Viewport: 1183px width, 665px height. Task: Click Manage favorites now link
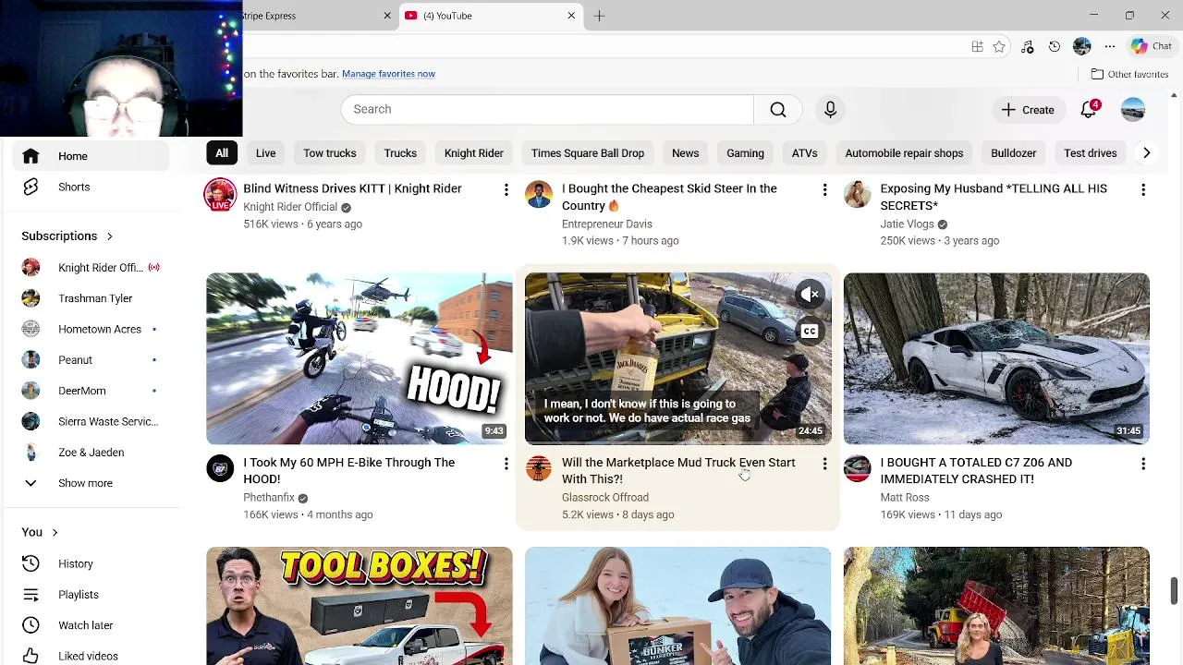click(x=388, y=74)
